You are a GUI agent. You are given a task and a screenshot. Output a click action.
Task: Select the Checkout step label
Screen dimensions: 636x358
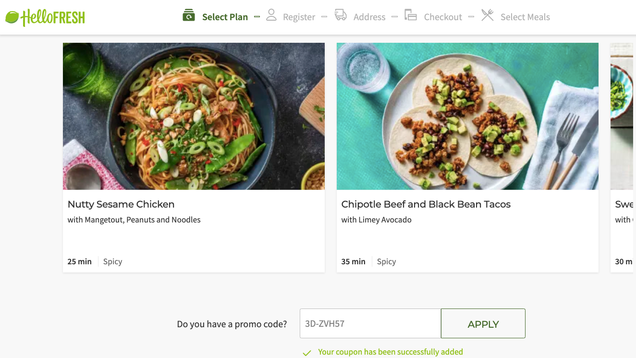click(x=442, y=17)
